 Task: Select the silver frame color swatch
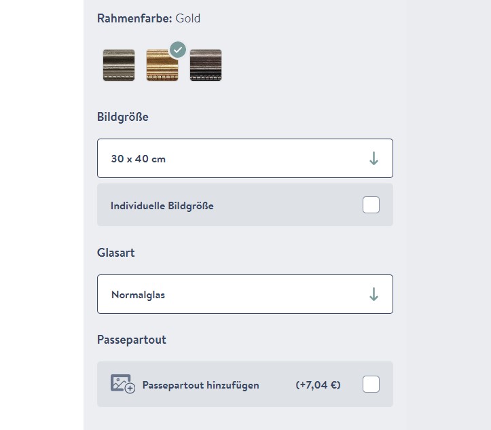click(x=119, y=65)
